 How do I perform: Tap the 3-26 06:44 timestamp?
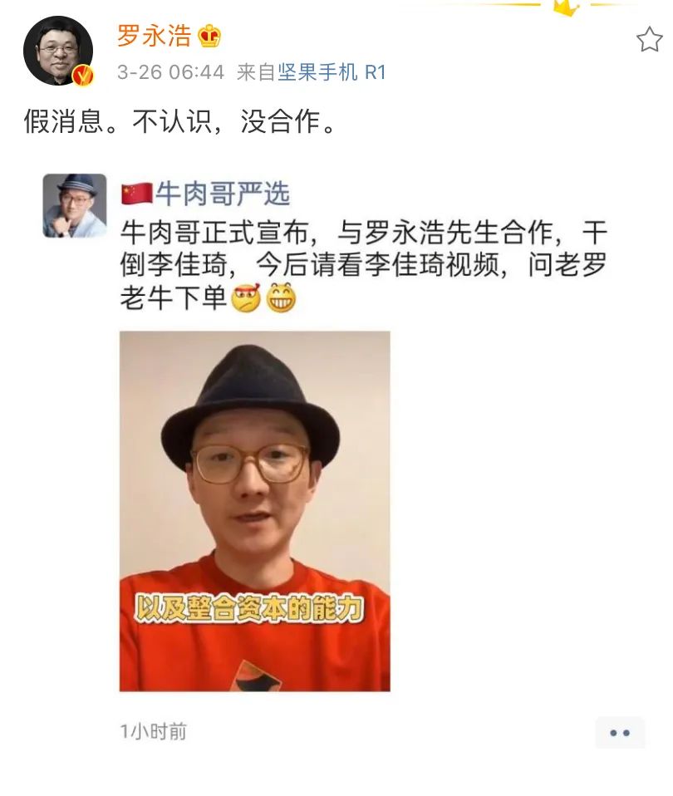170,72
